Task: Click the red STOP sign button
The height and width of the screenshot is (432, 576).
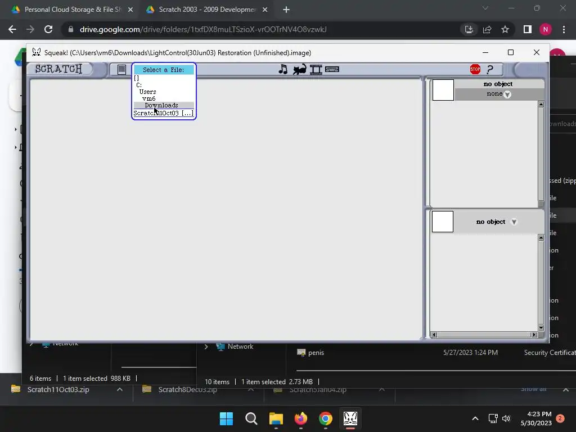Action: 475,69
